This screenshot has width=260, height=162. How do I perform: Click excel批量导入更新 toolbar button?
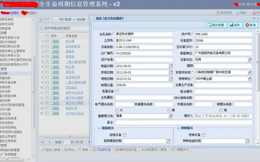pyautogui.click(x=154, y=149)
